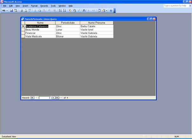Click the Help question mark toolbar icon

111,10
